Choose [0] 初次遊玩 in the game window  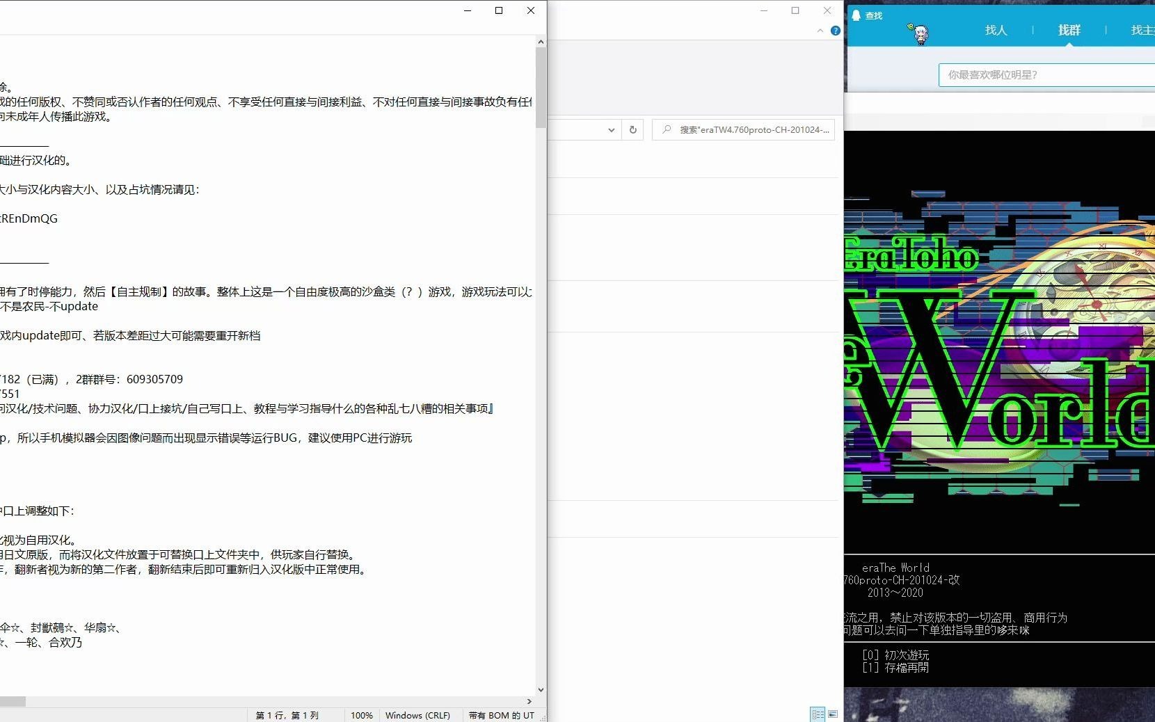tap(895, 655)
